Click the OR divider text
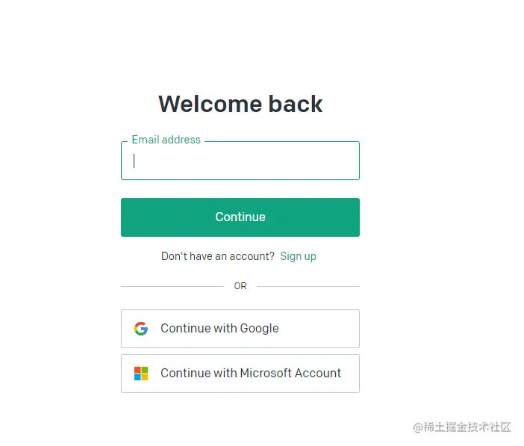 point(240,286)
